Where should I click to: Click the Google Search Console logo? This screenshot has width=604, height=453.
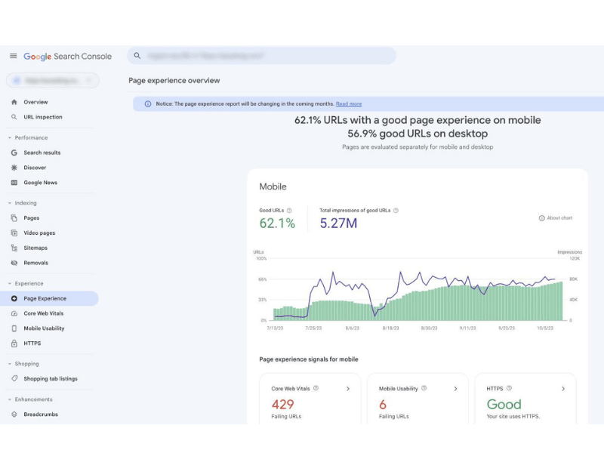(x=67, y=56)
